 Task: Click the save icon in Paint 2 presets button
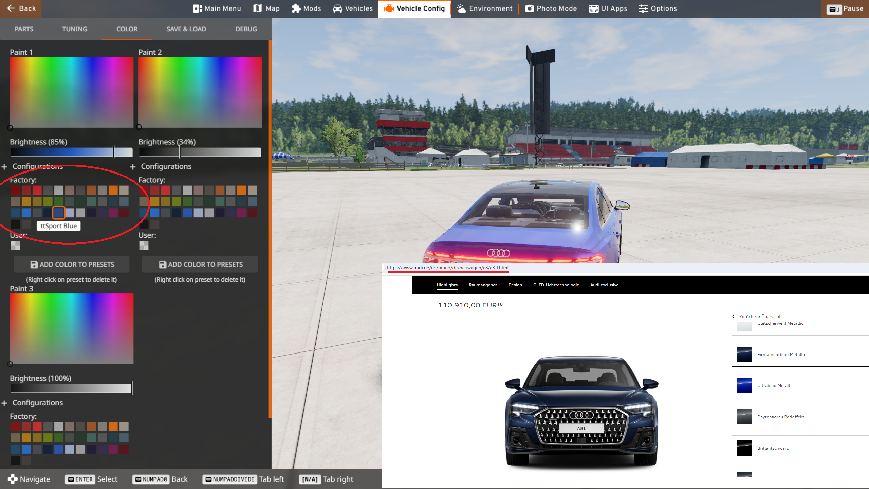(163, 265)
